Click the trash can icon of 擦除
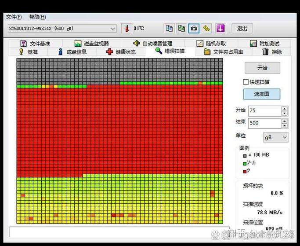300x246 pixels. tap(265, 52)
